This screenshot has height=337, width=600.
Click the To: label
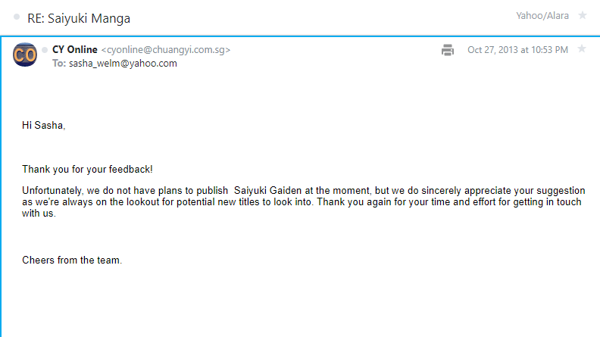pos(59,64)
